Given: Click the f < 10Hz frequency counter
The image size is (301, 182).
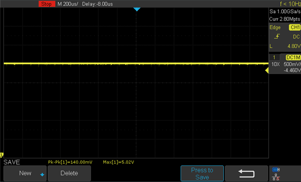Looking at the screenshot, I should click(x=290, y=4).
